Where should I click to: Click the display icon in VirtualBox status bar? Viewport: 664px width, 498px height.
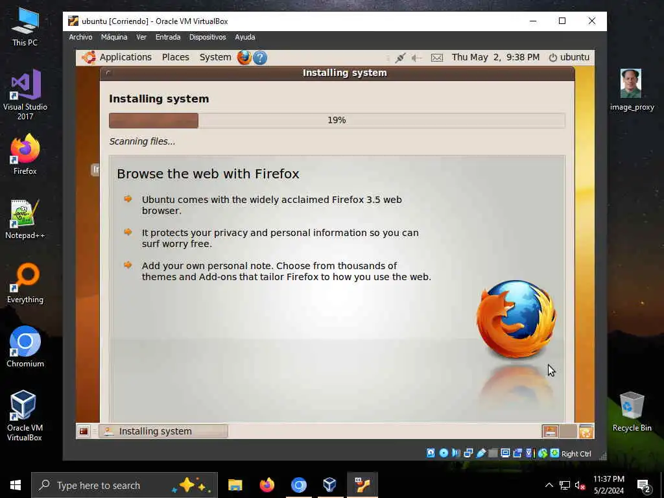point(505,453)
